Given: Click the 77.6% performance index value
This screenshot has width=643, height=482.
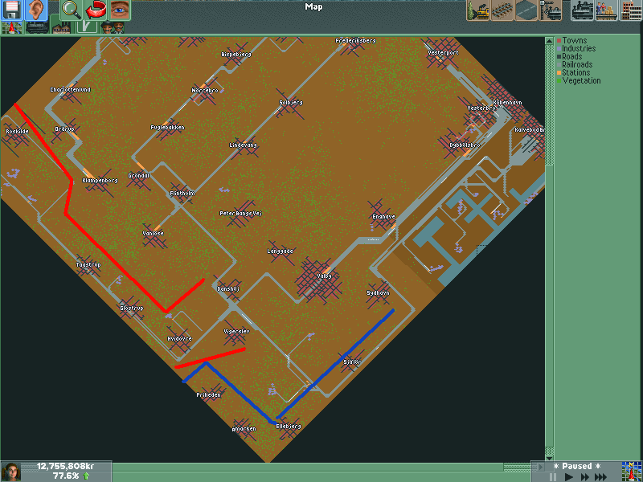Looking at the screenshot, I should (x=66, y=476).
